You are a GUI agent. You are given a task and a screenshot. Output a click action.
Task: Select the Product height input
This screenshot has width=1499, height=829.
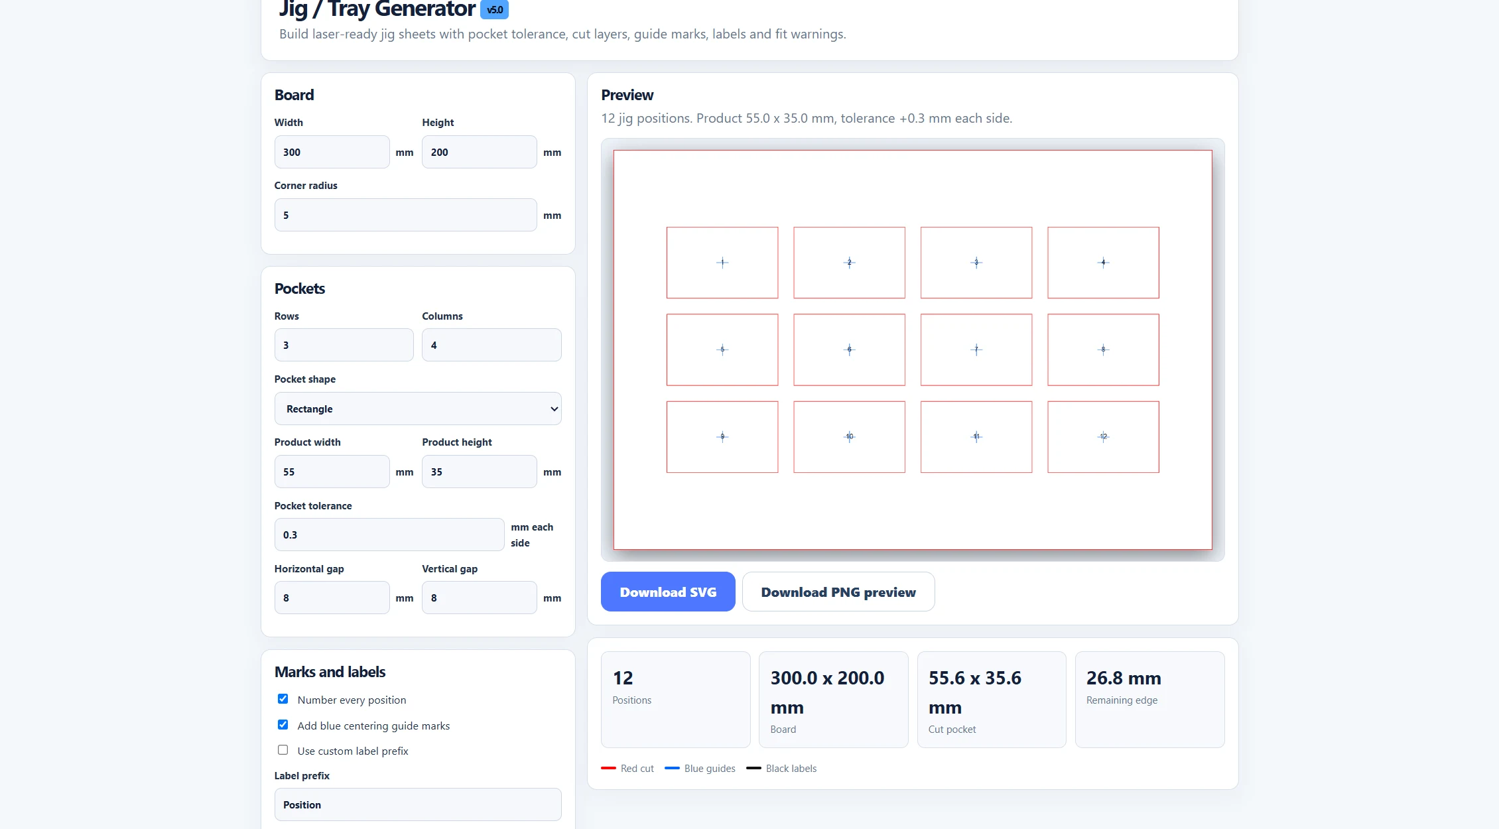[479, 472]
